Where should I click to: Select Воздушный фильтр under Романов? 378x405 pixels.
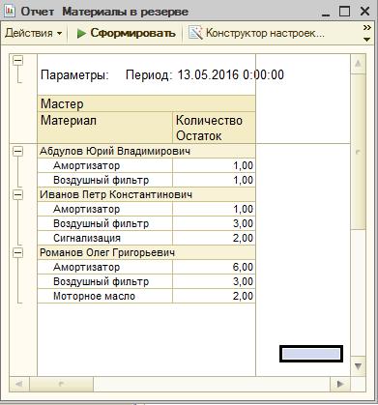click(x=105, y=281)
